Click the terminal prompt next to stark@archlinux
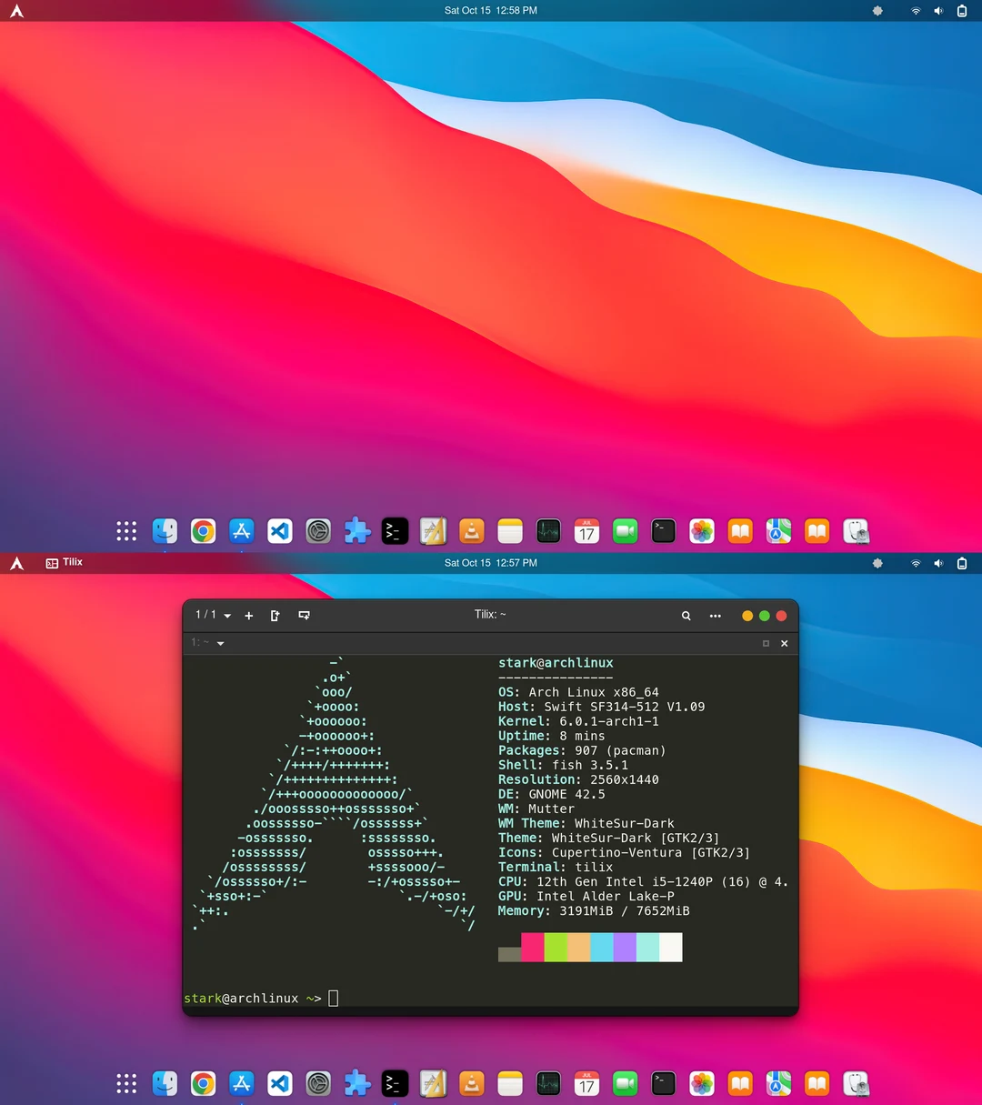This screenshot has width=982, height=1105. coord(333,998)
